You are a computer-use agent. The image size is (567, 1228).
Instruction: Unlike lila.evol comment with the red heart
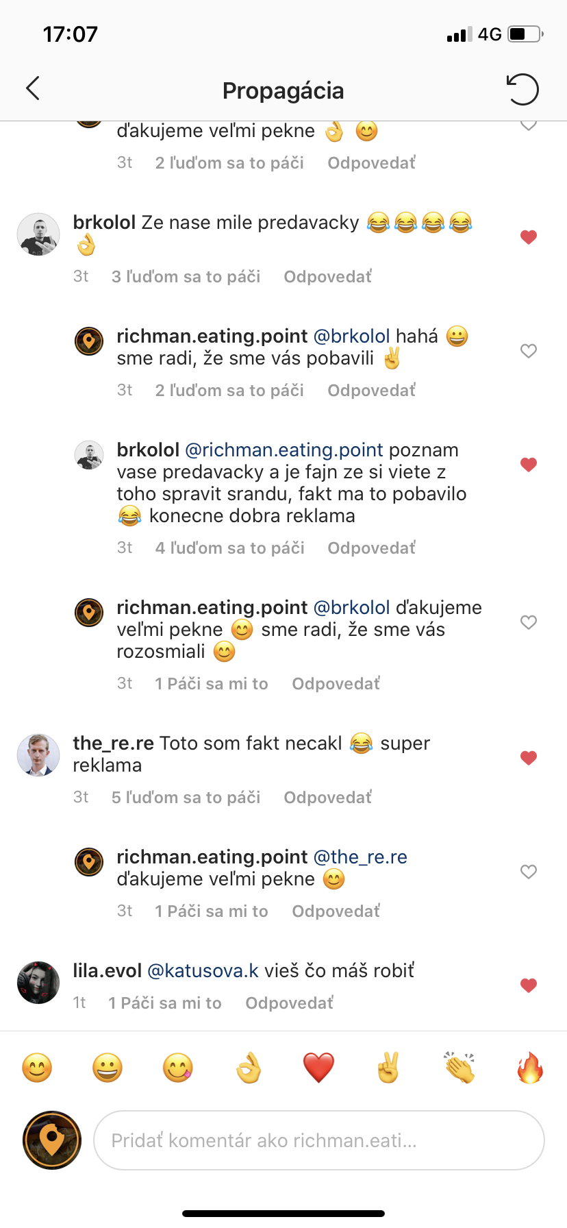pos(528,985)
